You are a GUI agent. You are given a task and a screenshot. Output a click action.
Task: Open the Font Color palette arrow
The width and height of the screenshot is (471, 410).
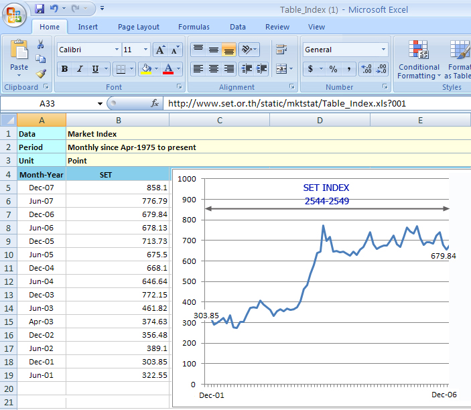point(178,69)
